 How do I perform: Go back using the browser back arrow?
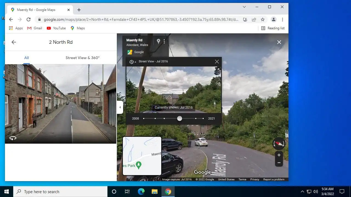[x=11, y=19]
